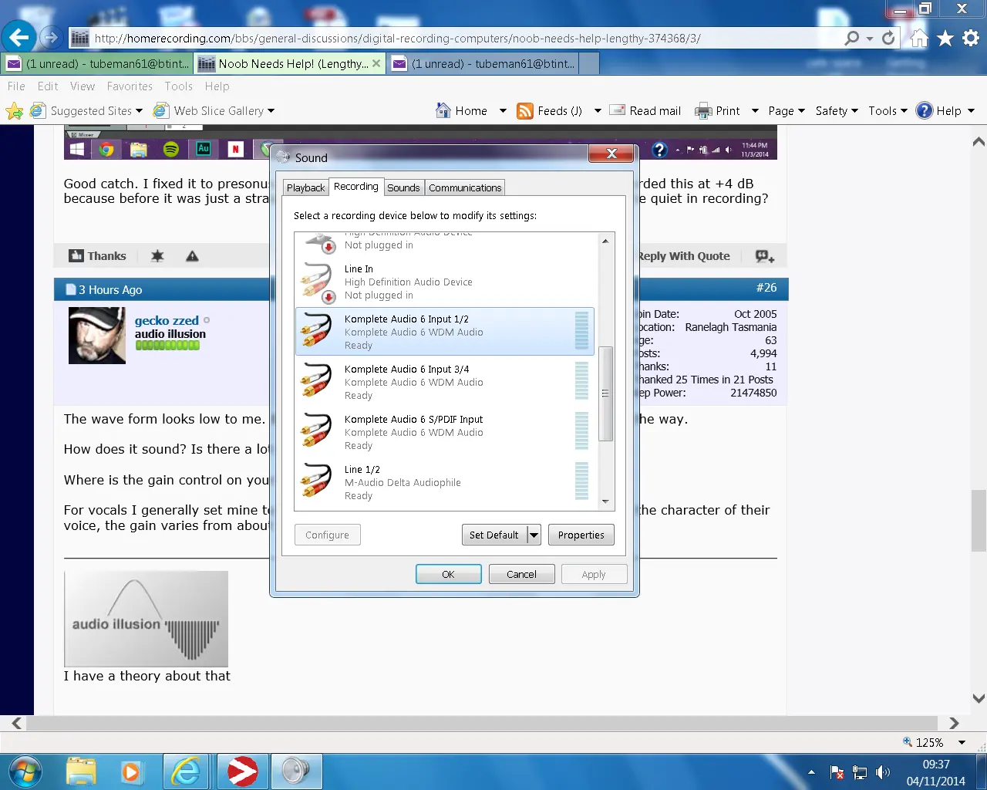
Task: Open Internet Explorer taskbar icon
Action: click(x=186, y=771)
